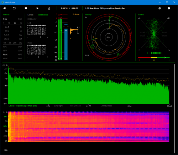Toggle the Pans/Phase spectrum option
Screen dimensions: 178x155
pos(75,106)
